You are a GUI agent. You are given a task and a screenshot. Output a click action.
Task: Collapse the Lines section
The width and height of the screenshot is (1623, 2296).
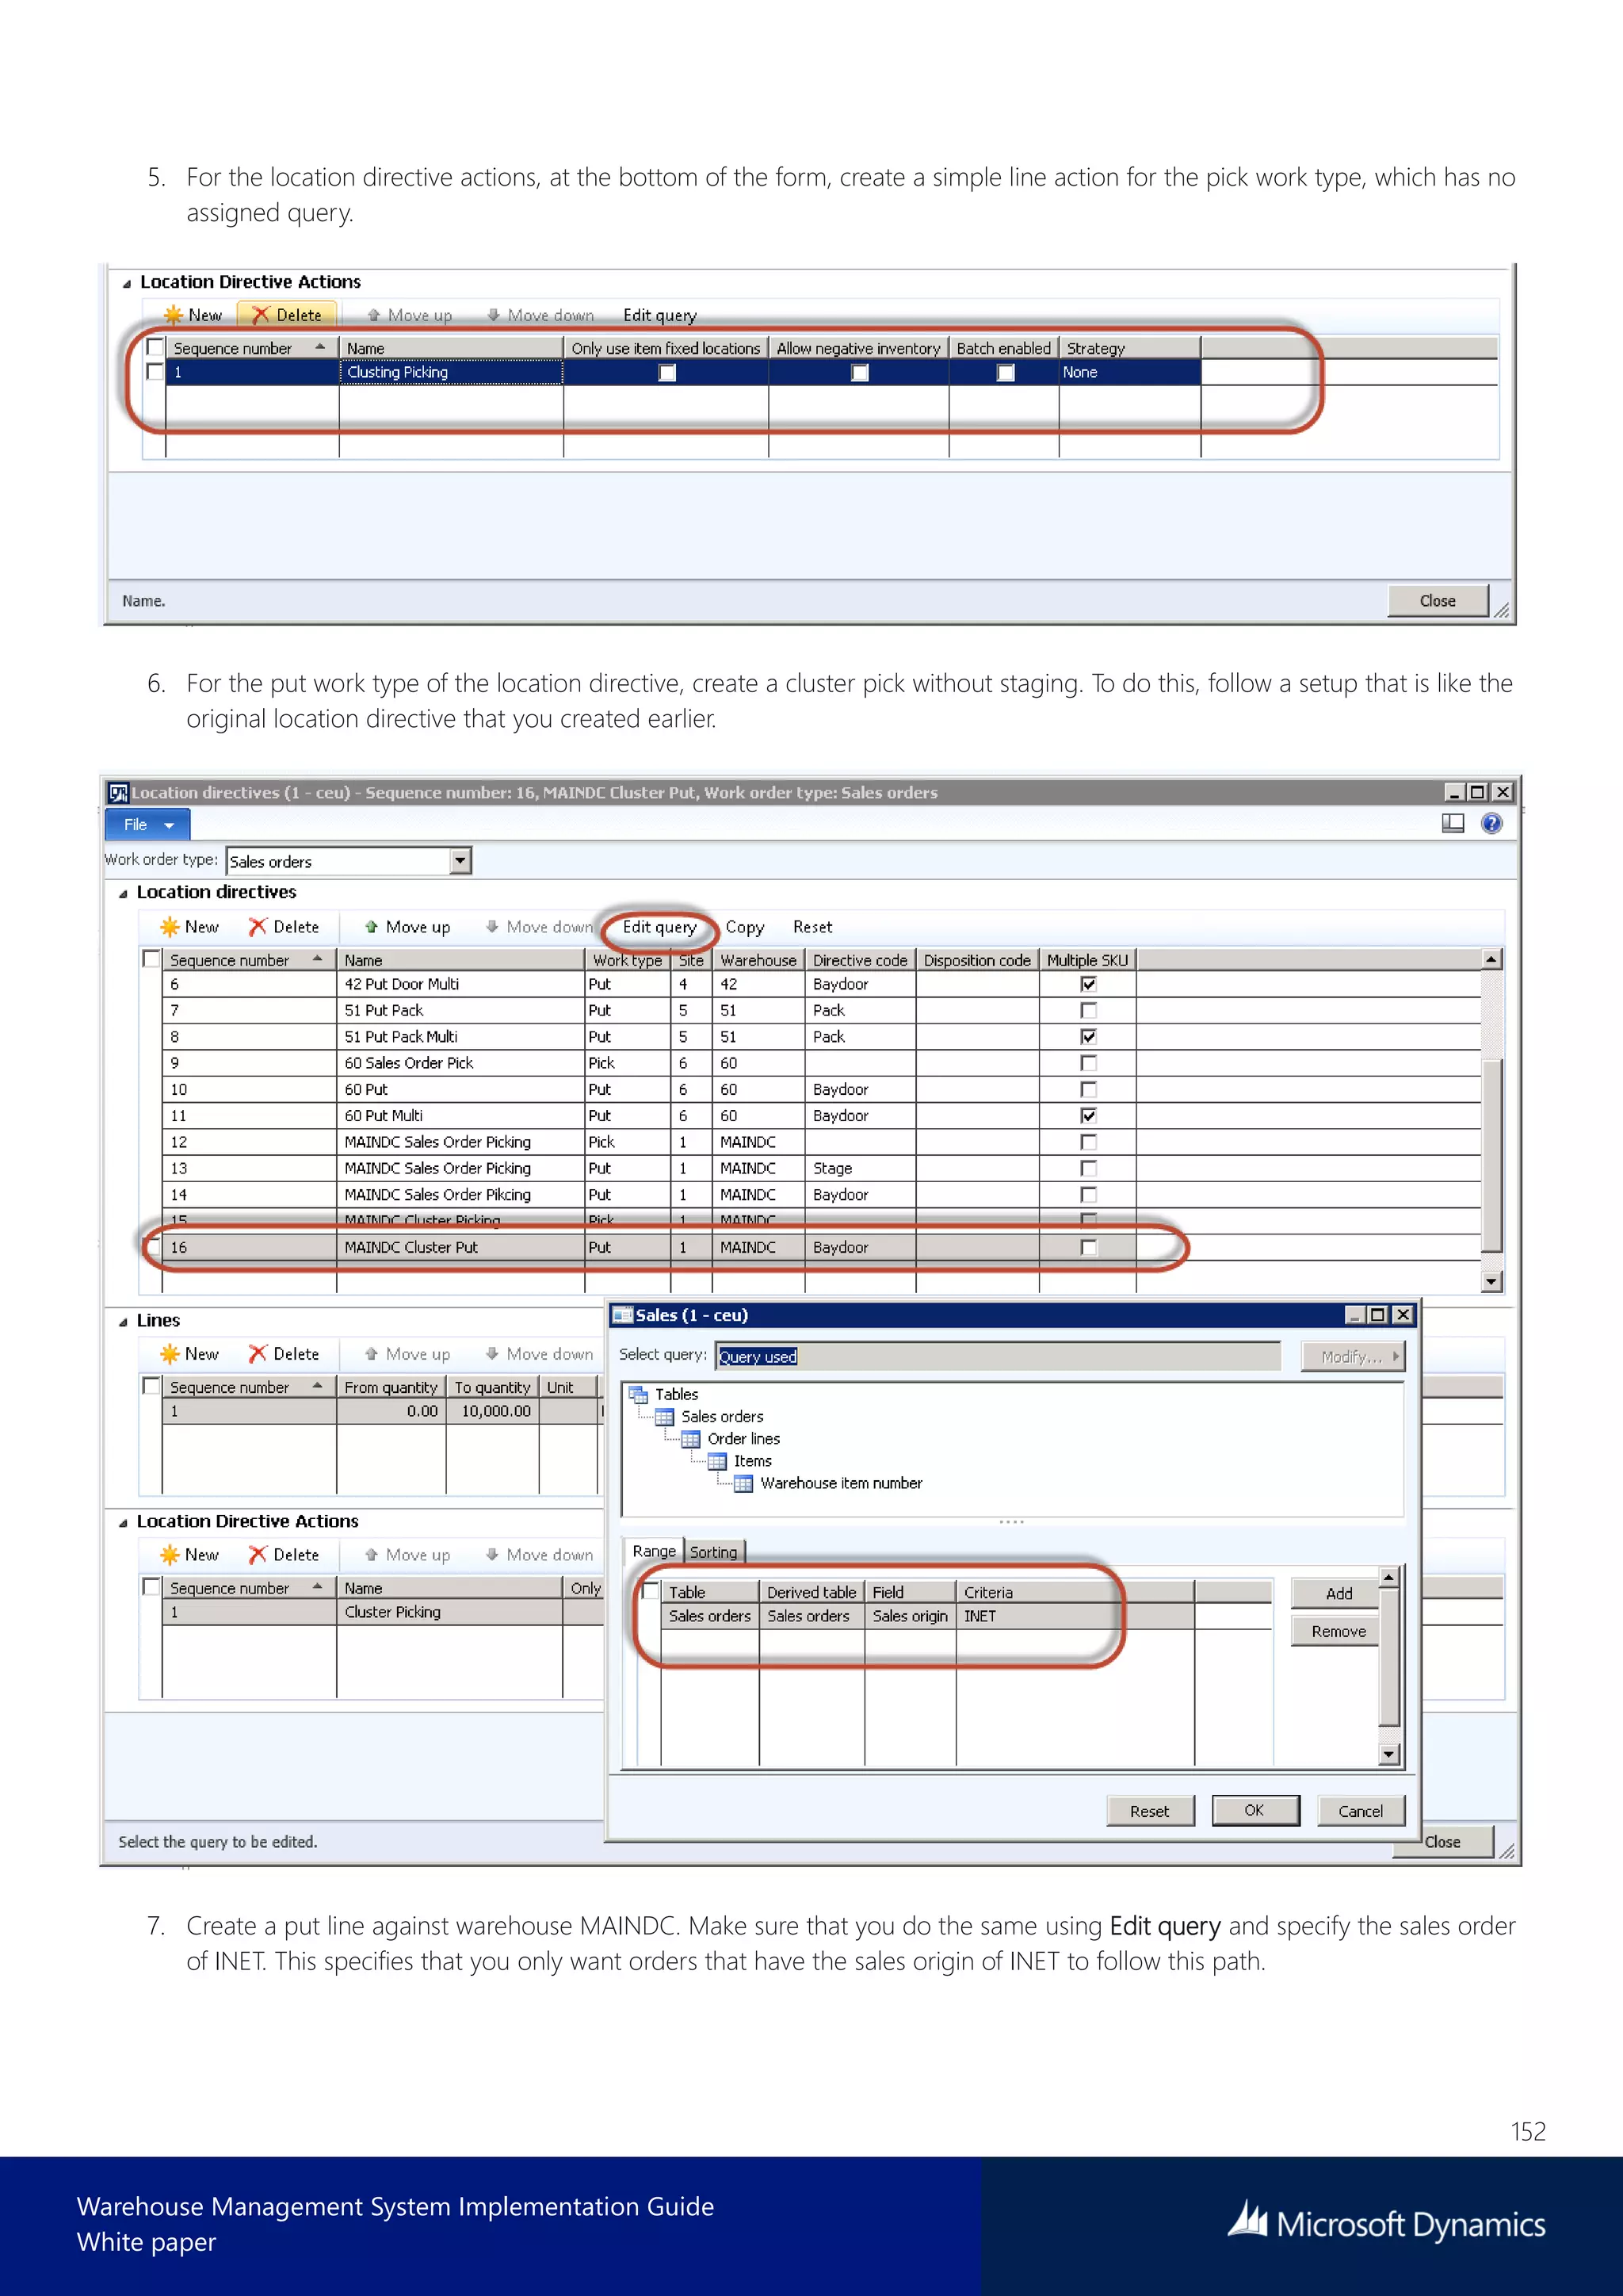pyautogui.click(x=124, y=1322)
